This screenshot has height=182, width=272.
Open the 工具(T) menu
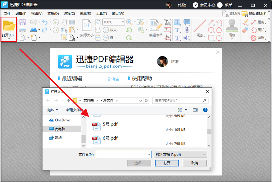[x=102, y=13]
